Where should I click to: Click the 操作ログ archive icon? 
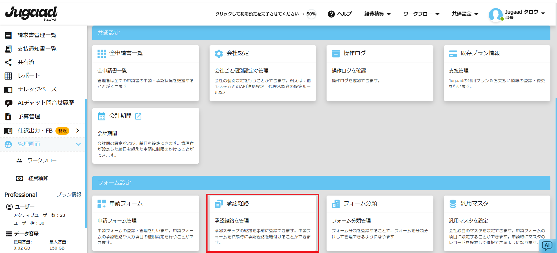pos(336,53)
